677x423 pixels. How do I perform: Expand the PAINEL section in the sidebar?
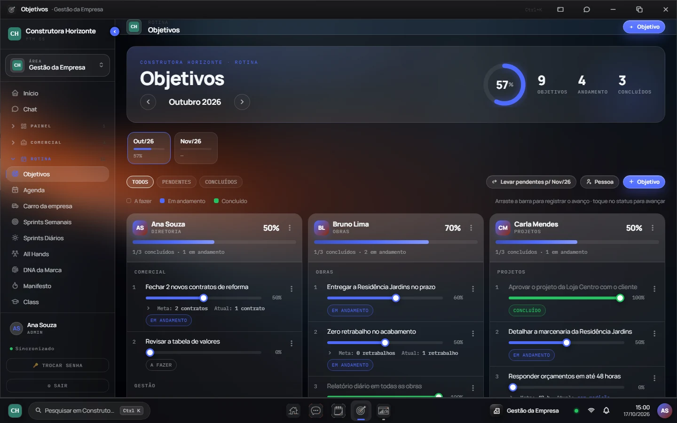tap(57, 126)
